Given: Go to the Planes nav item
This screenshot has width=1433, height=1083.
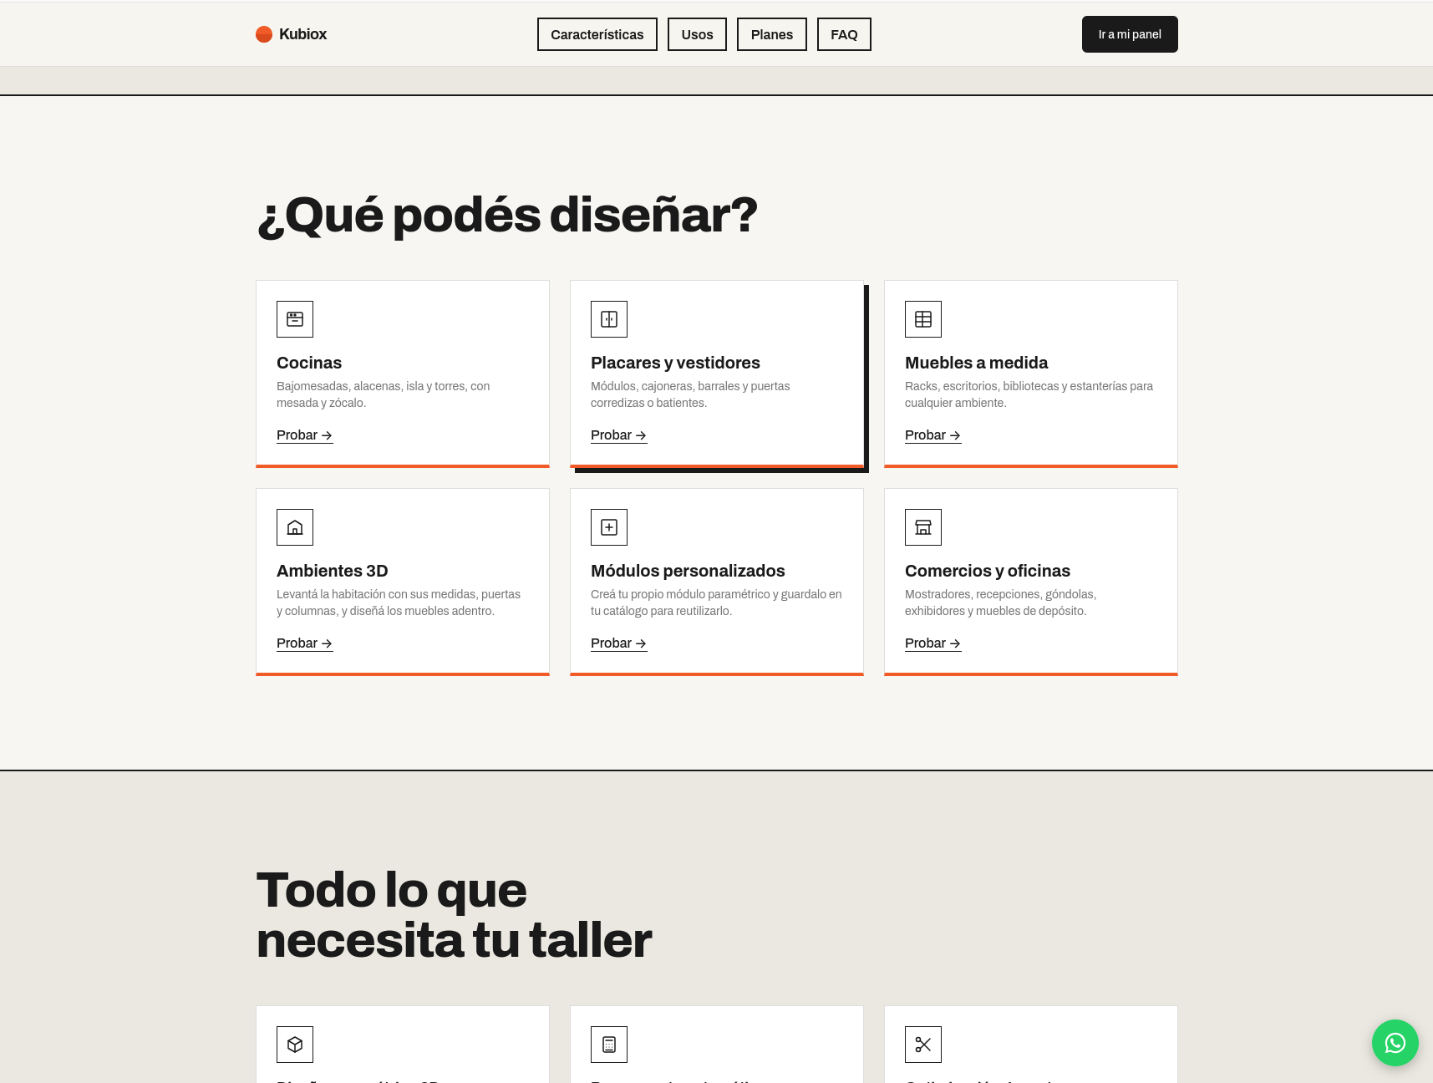Looking at the screenshot, I should coord(772,34).
